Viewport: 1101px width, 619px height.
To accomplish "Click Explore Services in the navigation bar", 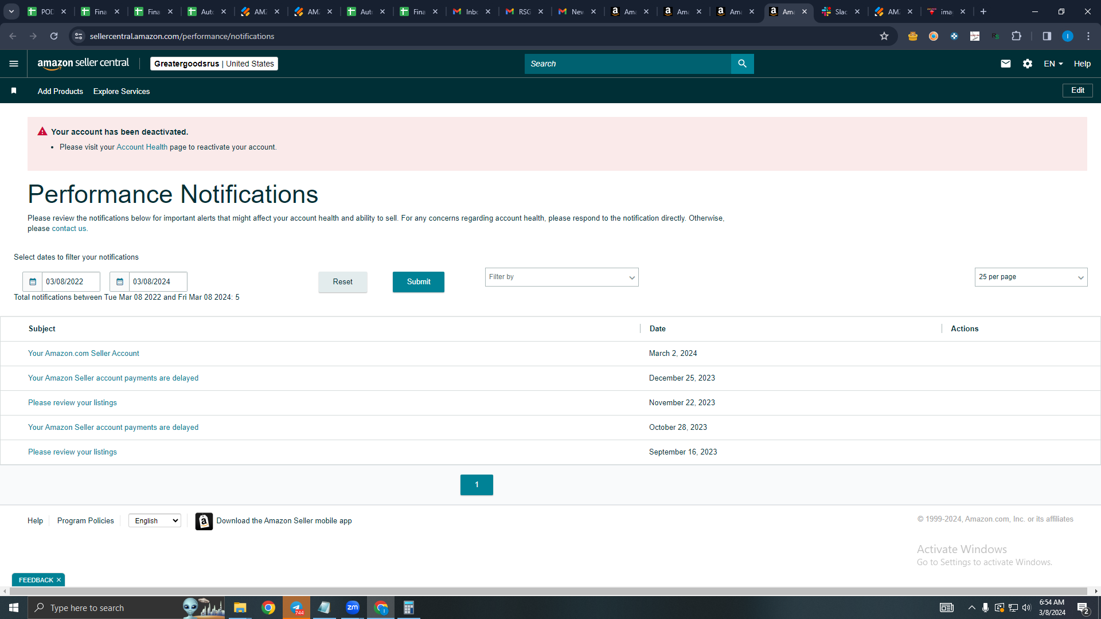I will 122,91.
